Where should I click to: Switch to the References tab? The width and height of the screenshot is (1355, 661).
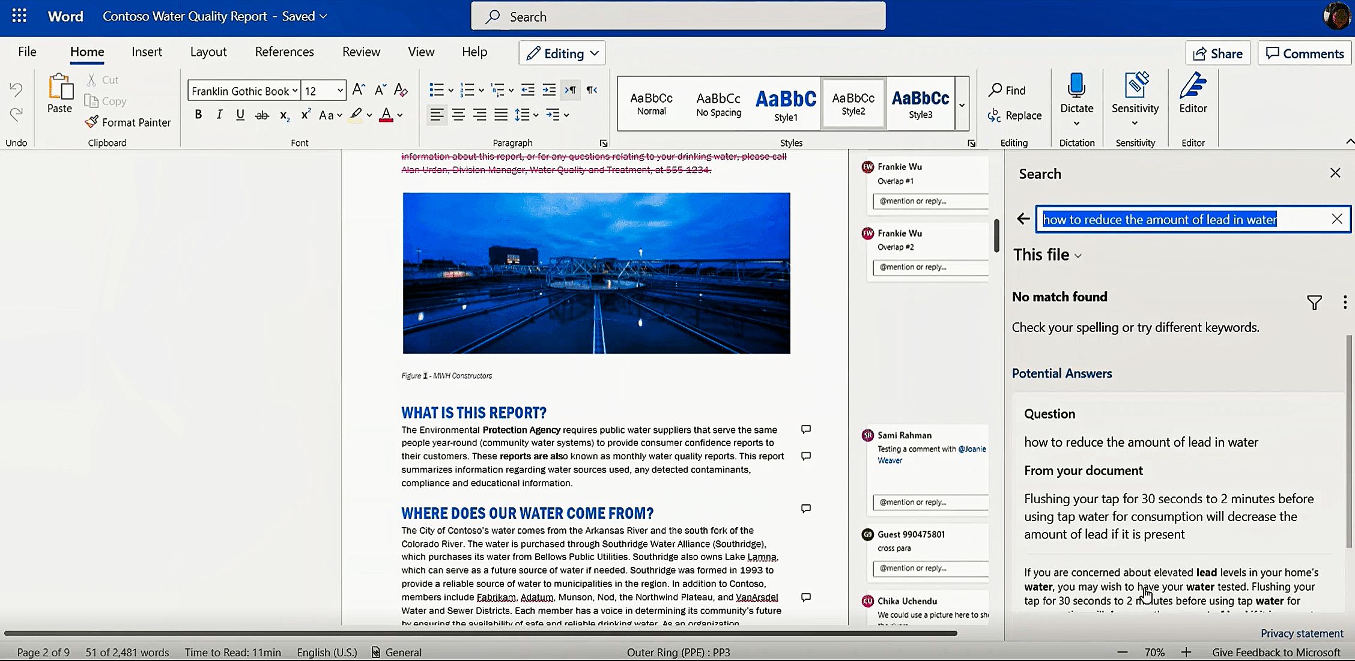click(x=284, y=52)
